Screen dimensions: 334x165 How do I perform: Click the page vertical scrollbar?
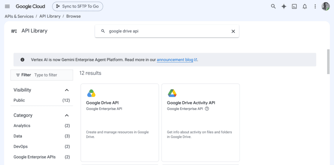[328, 62]
